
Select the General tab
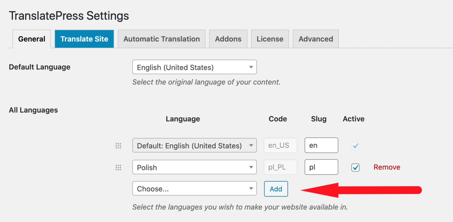31,39
